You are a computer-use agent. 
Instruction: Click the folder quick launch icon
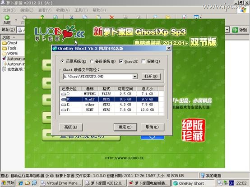click(x=27, y=183)
